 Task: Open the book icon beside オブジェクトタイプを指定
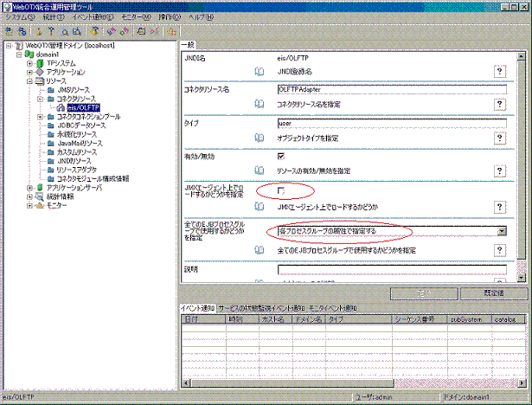tap(260, 138)
